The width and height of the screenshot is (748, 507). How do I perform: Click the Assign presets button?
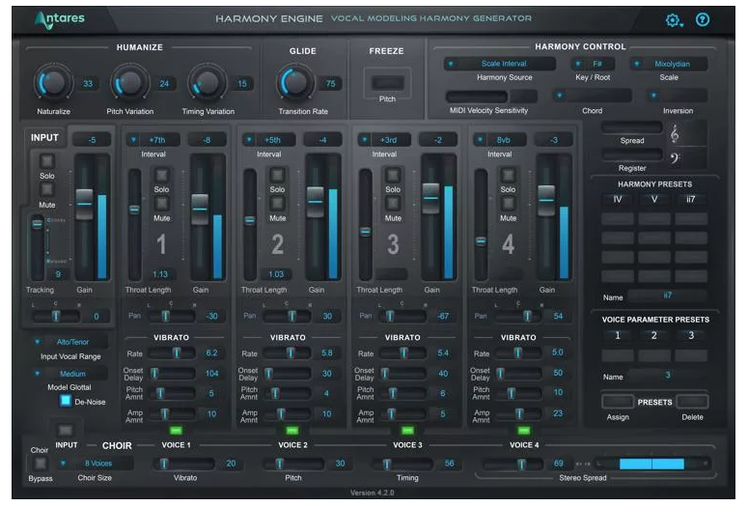(618, 401)
